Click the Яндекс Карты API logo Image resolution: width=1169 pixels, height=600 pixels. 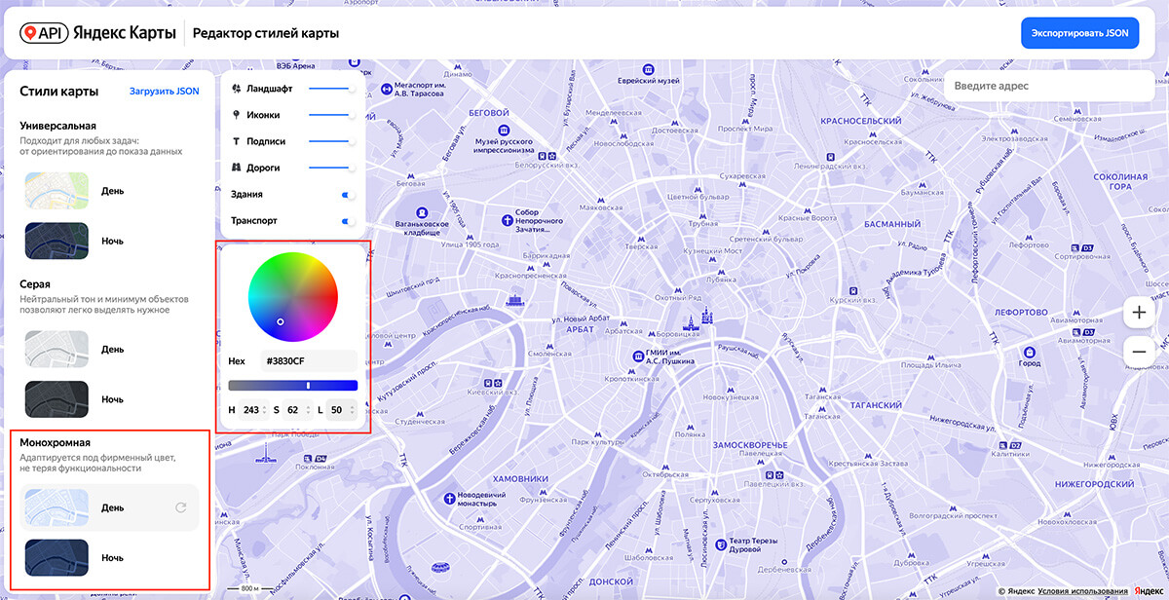tap(98, 33)
